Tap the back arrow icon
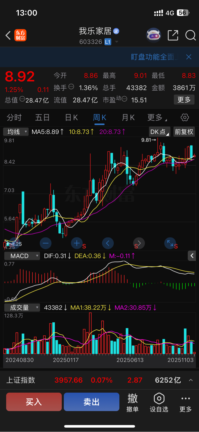Viewport: 199px width, 432px height. (8, 35)
